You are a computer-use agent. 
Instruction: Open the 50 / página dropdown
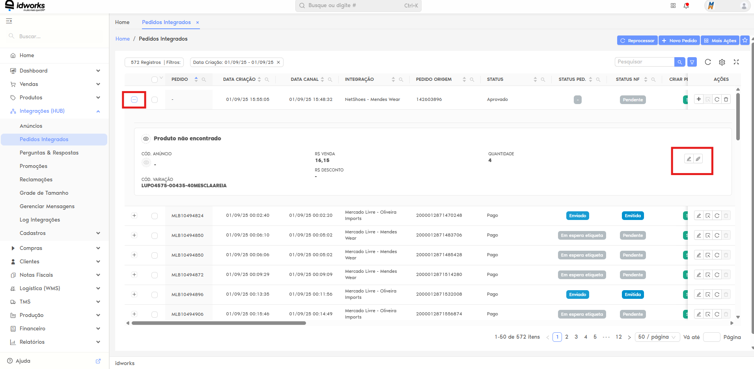[657, 337]
